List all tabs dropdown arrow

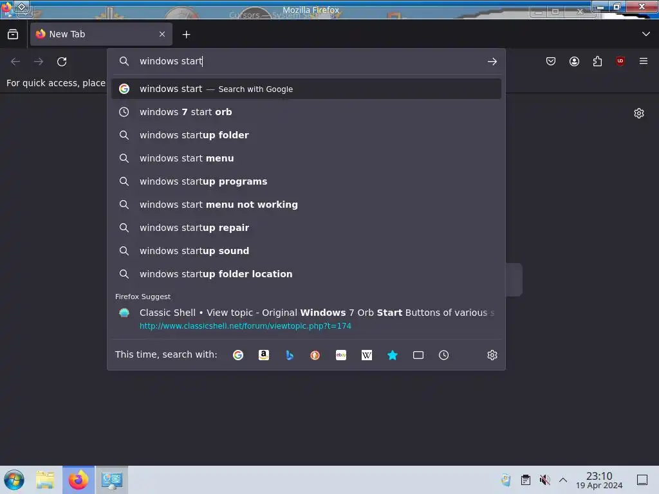(x=646, y=34)
